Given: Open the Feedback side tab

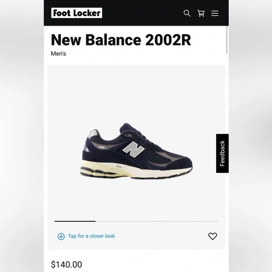Looking at the screenshot, I should [222, 153].
